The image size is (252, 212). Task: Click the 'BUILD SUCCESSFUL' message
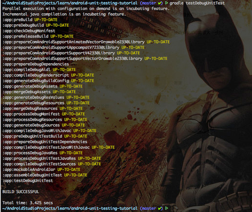point(20,192)
